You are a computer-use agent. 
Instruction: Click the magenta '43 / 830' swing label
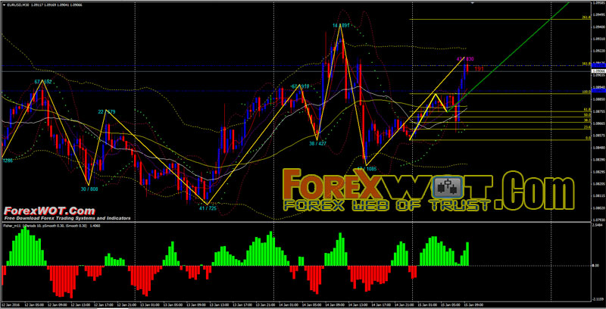(x=465, y=59)
